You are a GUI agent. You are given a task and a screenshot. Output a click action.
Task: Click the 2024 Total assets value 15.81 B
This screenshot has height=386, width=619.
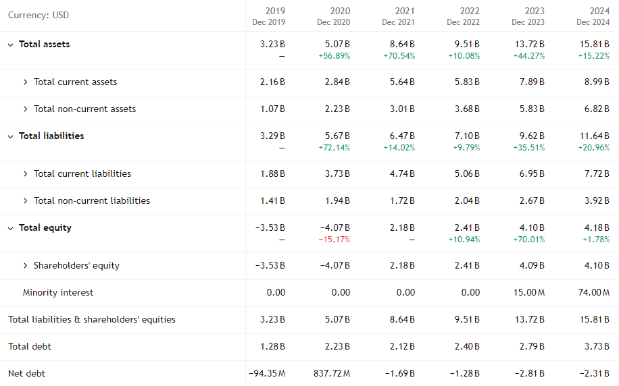click(x=594, y=45)
